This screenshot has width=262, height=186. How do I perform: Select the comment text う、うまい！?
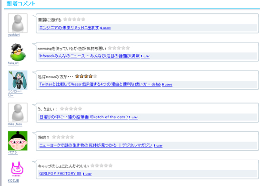point(48,109)
